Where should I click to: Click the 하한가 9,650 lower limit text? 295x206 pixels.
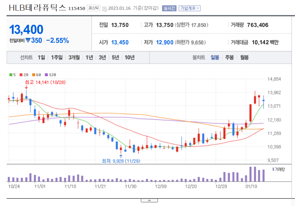[x=190, y=43]
